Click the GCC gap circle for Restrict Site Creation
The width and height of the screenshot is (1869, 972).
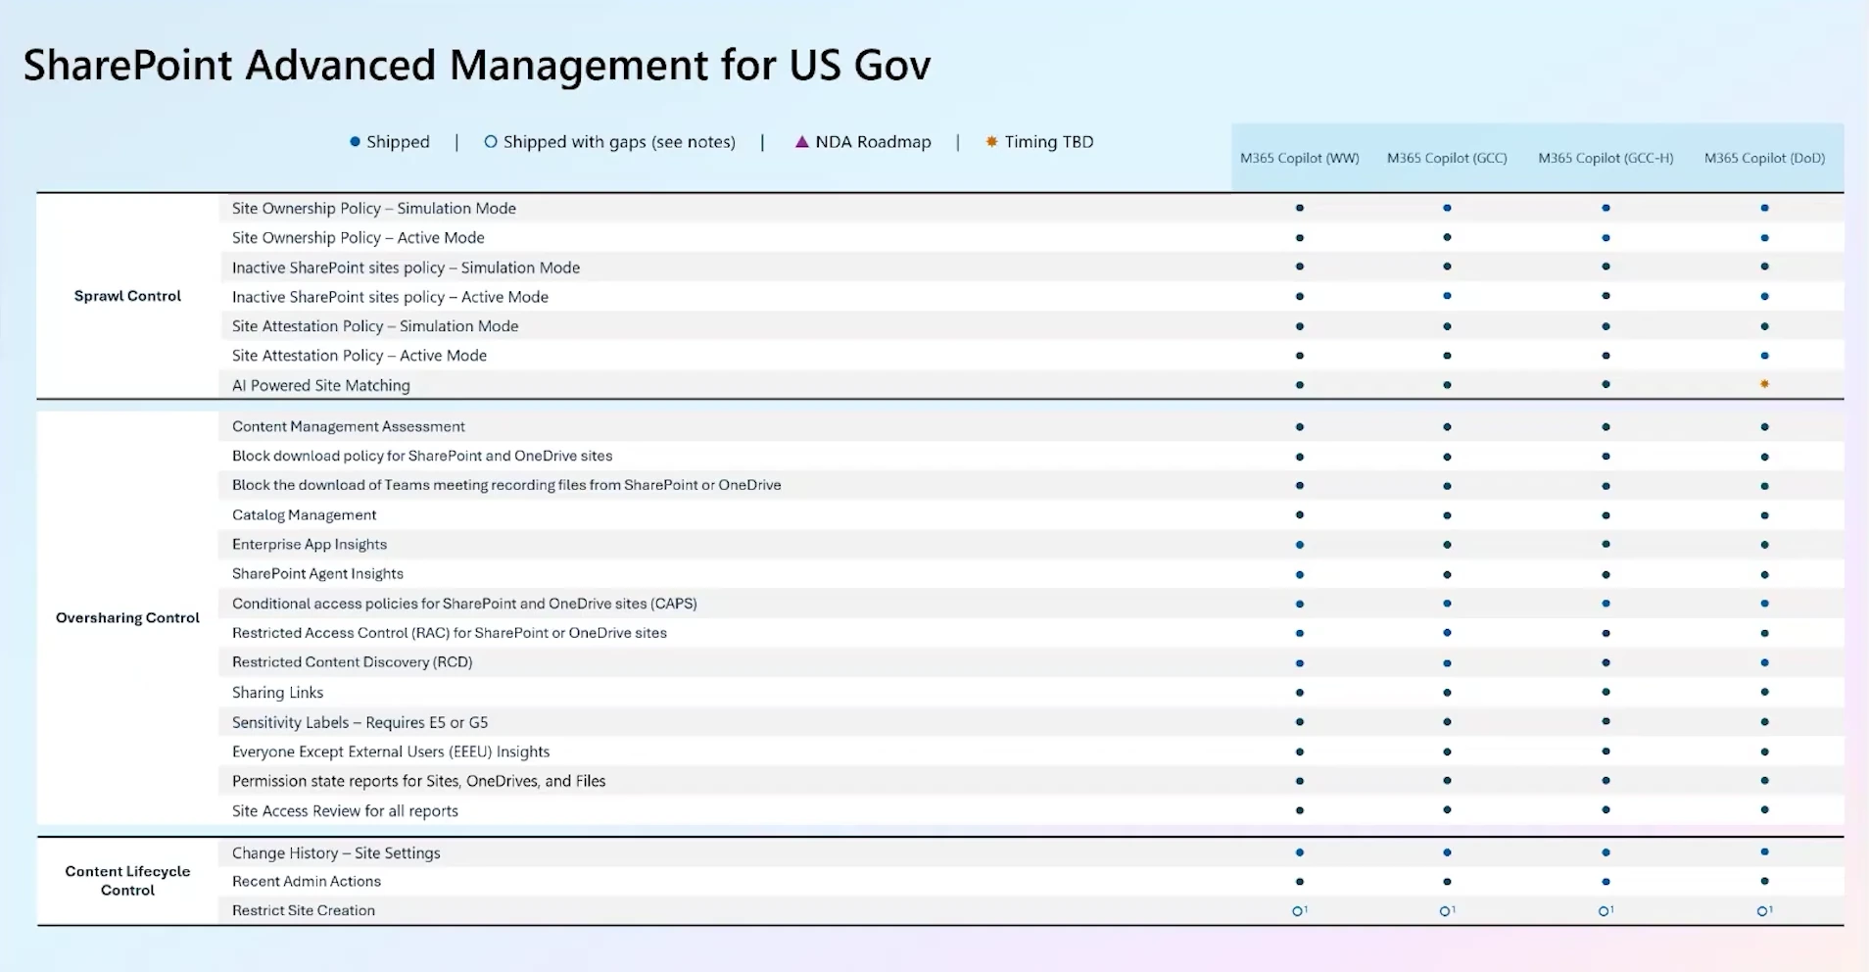tap(1445, 911)
